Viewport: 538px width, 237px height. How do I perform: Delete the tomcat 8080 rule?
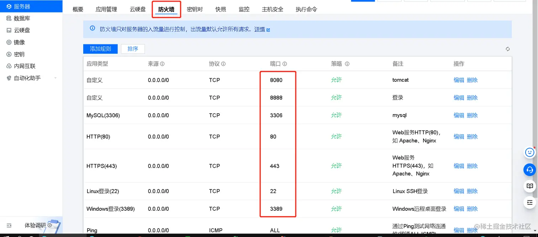(x=472, y=80)
